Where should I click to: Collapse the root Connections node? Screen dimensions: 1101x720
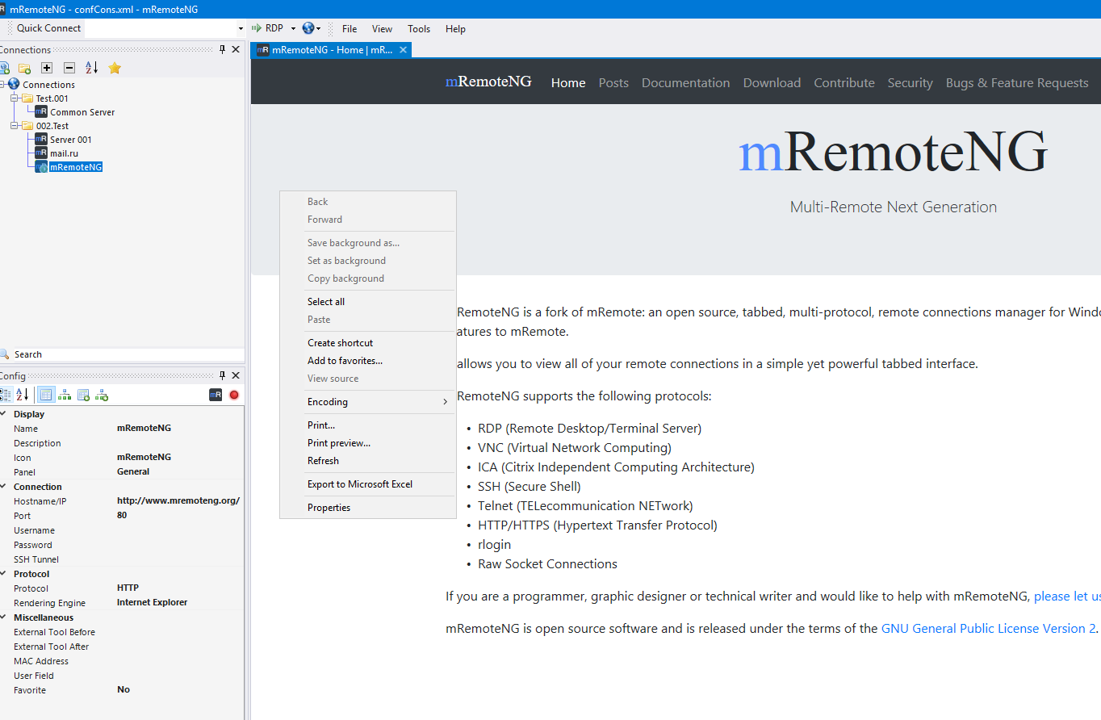pos(2,84)
